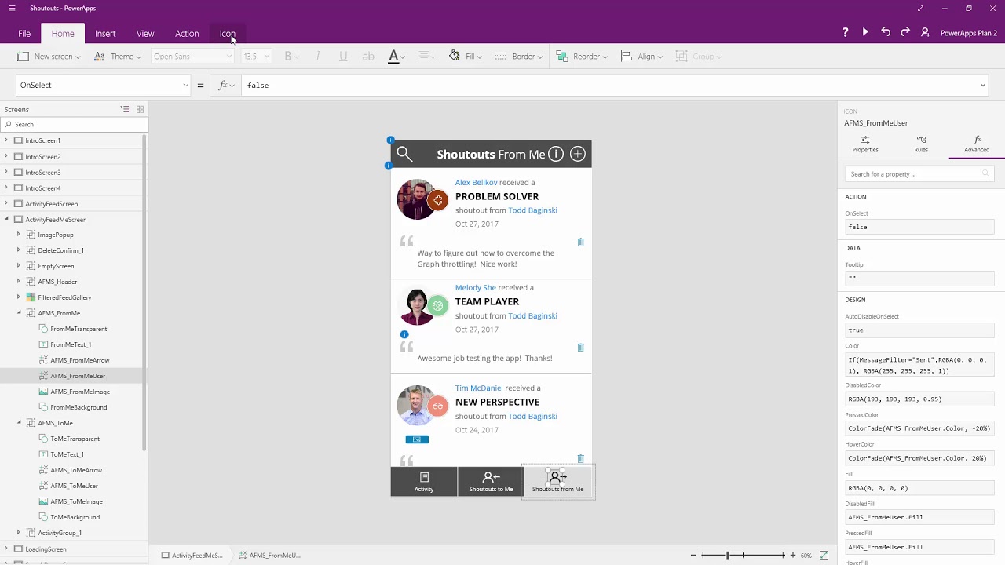Screen dimensions: 1005x565
Task: Switch screens panel to list view
Action: 125,109
